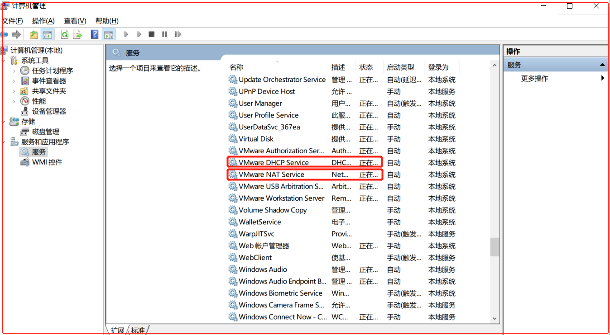The image size is (610, 335).
Task: Collapse the 系统工具 tree node
Action: [4, 61]
